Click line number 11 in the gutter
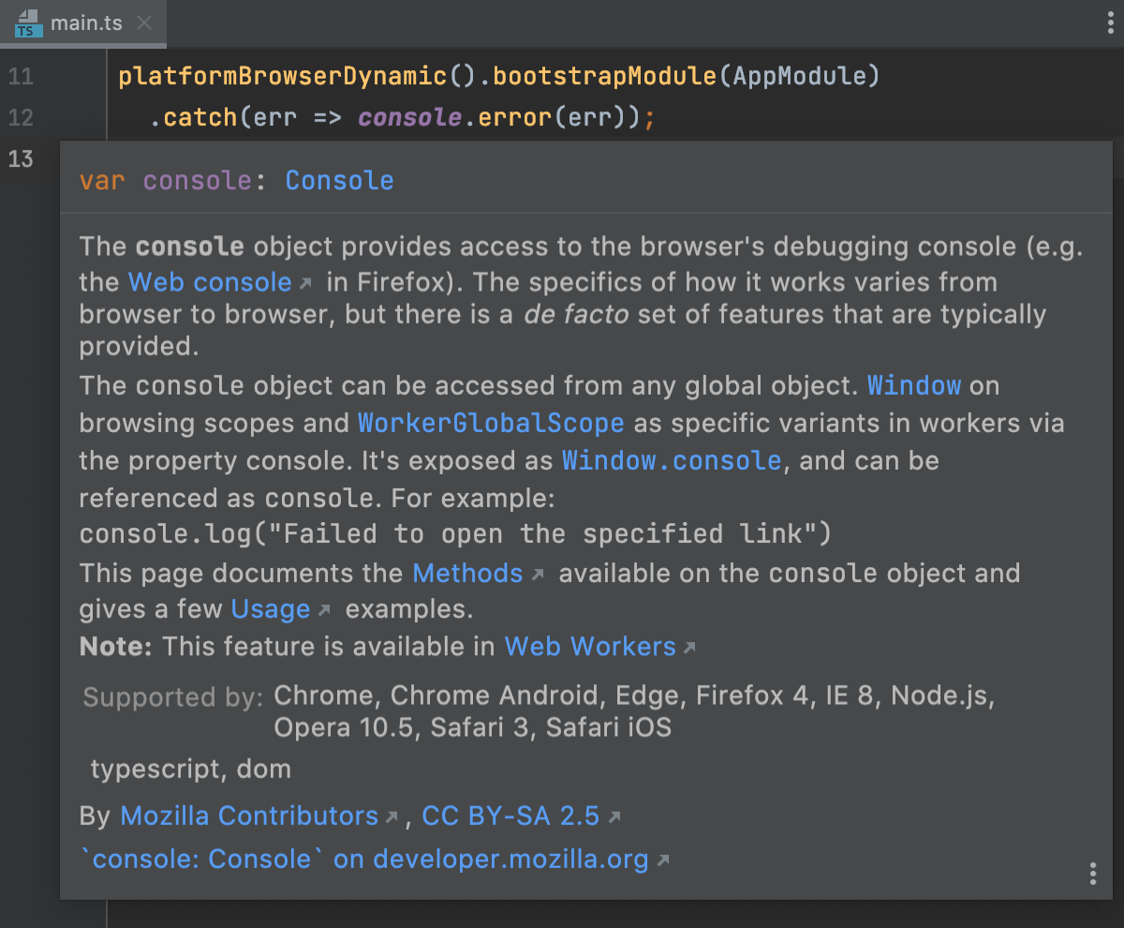This screenshot has width=1124, height=928. click(21, 76)
